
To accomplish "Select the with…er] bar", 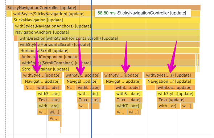I will 168,106.
